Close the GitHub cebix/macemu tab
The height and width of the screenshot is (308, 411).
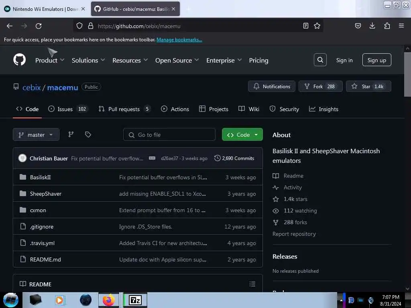(173, 9)
